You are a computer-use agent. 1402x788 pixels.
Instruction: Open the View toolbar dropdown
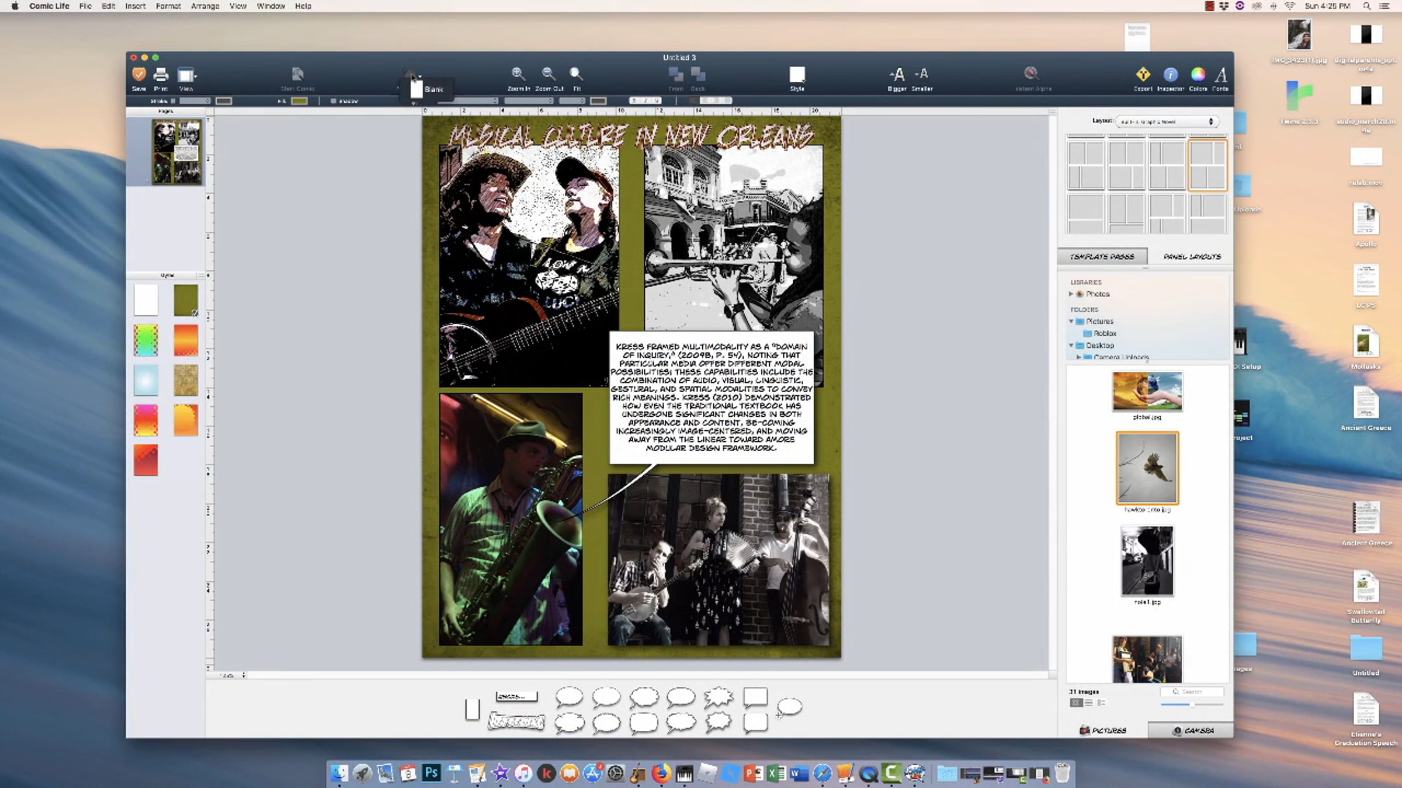pyautogui.click(x=187, y=75)
